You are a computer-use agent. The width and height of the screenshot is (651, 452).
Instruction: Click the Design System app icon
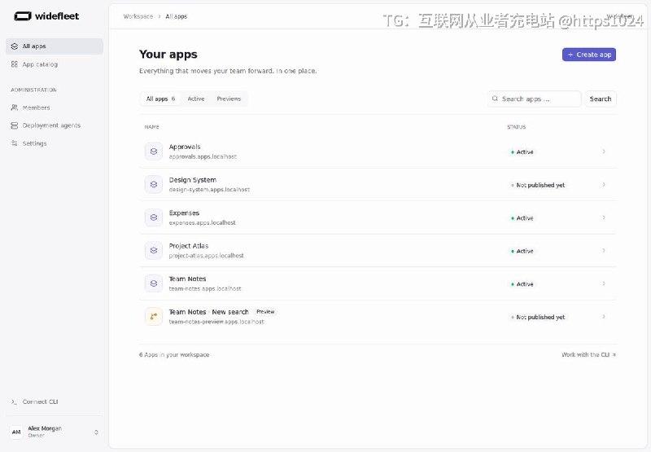154,184
